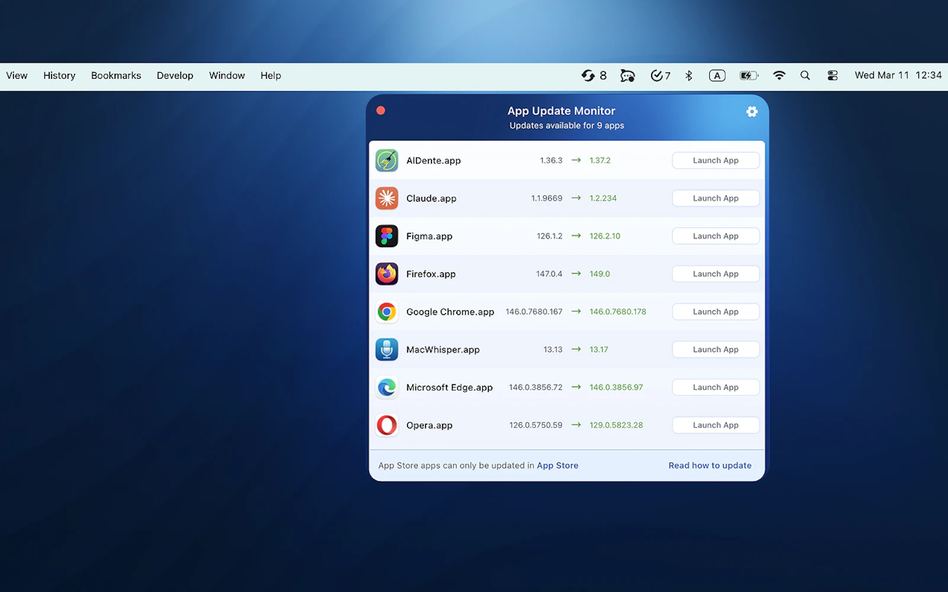This screenshot has height=592, width=948.
Task: Launch App for Opera.app
Action: point(715,424)
